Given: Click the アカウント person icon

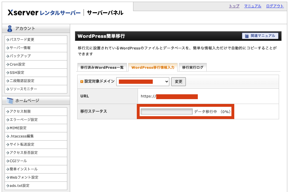Looking at the screenshot, I should pos(10,28).
